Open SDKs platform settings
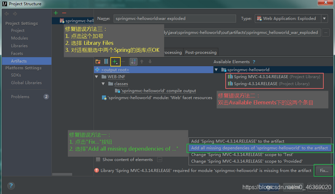Viewport: 335px width, 194px height. [16, 75]
